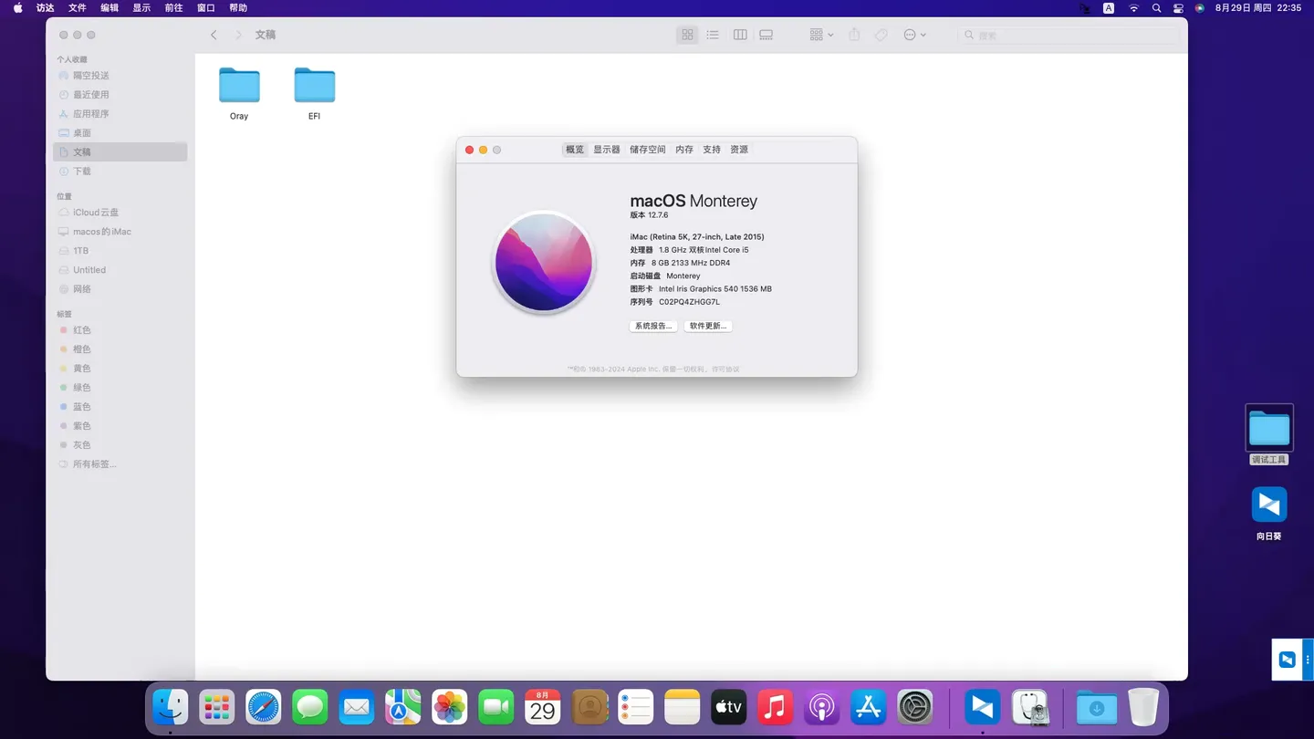
Task: Open the more actions (…) dropdown
Action: pos(913,35)
